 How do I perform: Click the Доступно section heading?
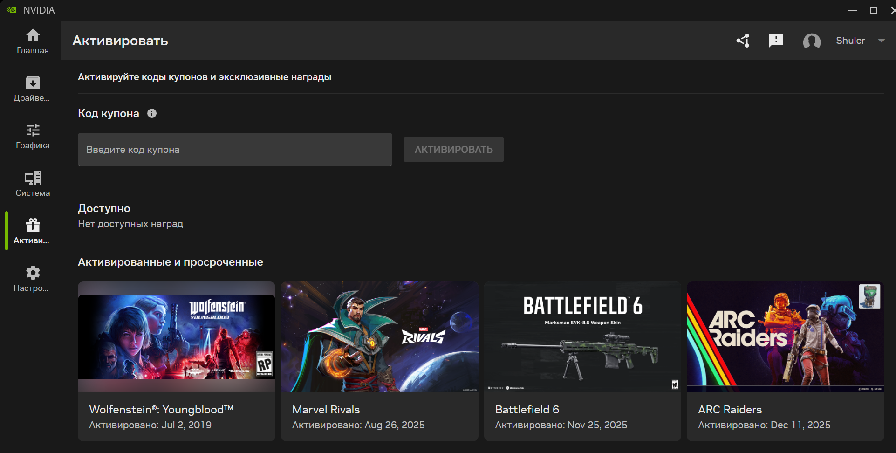[104, 208]
